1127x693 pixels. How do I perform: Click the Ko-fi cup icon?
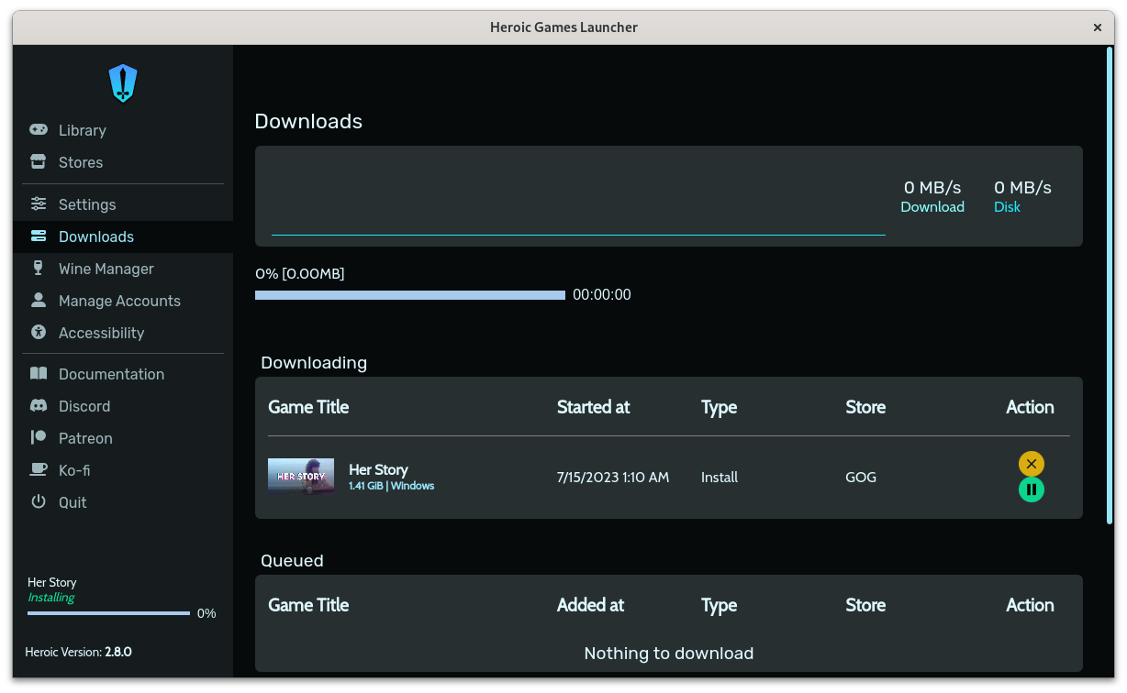(39, 469)
